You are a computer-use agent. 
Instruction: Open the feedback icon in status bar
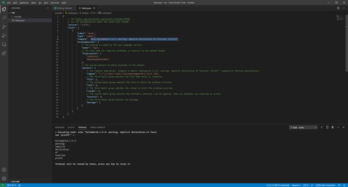(339, 185)
